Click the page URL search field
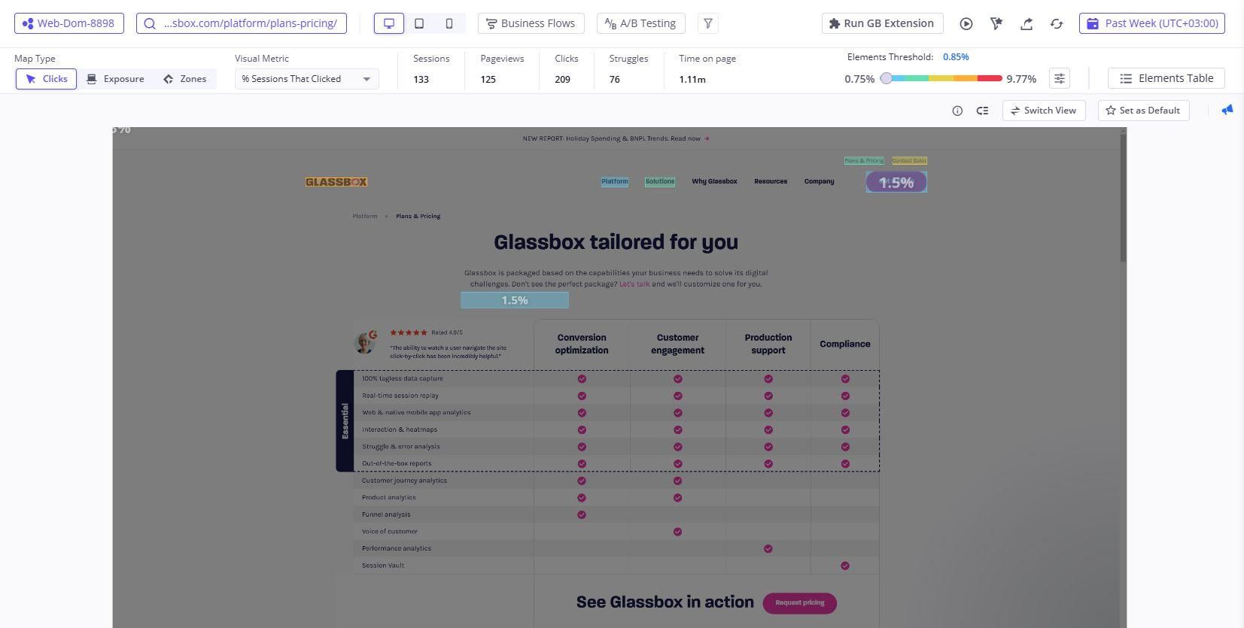Image resolution: width=1244 pixels, height=628 pixels. pos(242,23)
